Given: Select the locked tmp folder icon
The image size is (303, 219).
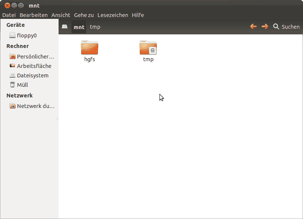Looking at the screenshot, I should click(148, 48).
